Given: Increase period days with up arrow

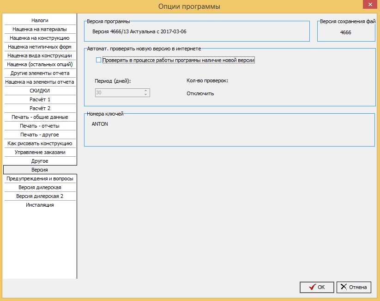Looking at the screenshot, I should click(x=145, y=91).
